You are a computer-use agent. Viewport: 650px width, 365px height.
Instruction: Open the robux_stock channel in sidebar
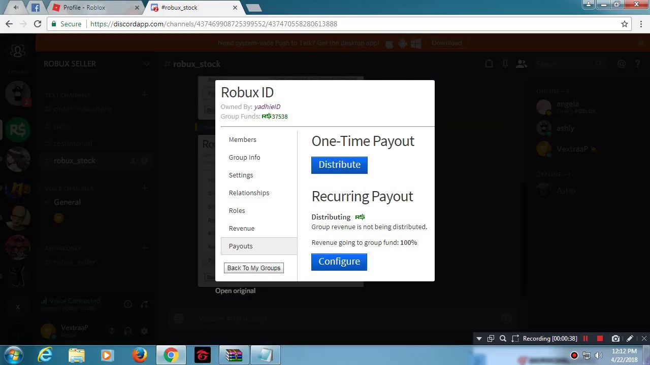tap(96, 161)
